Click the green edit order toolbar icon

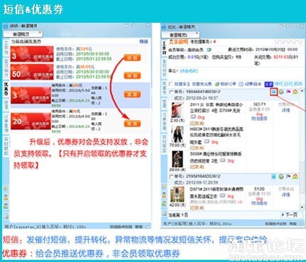click(217, 84)
